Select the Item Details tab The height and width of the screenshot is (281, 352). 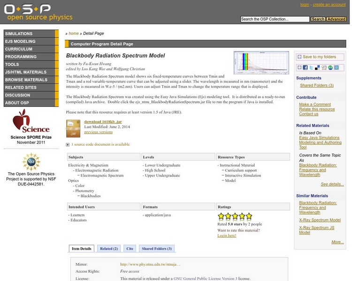82,249
